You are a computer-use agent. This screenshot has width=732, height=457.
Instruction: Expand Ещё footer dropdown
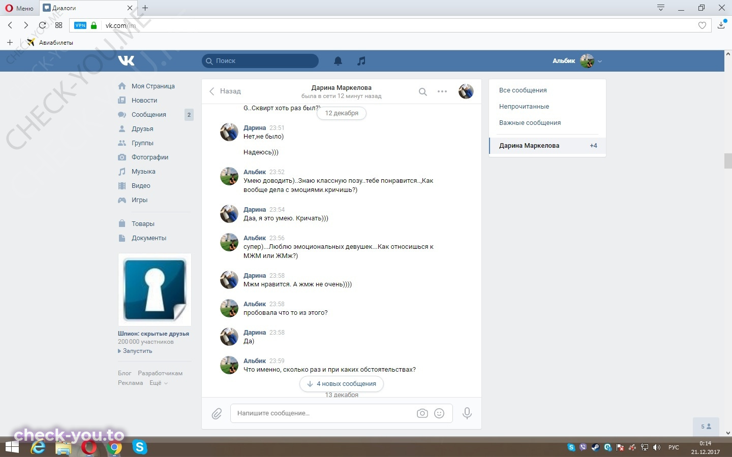(x=158, y=383)
